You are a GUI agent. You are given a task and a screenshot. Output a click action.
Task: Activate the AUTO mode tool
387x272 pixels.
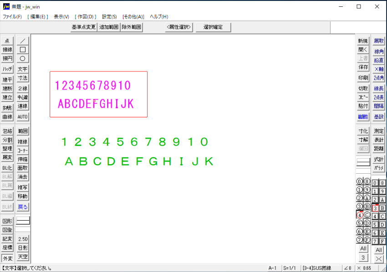(x=22, y=117)
